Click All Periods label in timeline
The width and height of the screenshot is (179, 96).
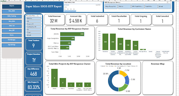pos(66,5)
